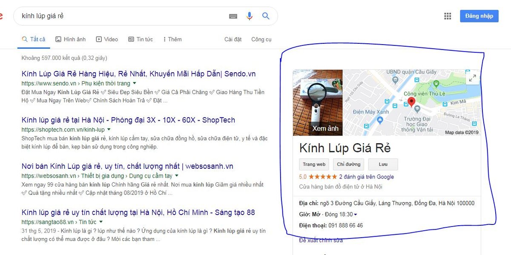Open the websosanh.vn search result link
Viewport: 511px width, 255px height.
[127, 166]
